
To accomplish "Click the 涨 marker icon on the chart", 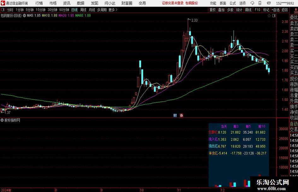I will 182,115.
